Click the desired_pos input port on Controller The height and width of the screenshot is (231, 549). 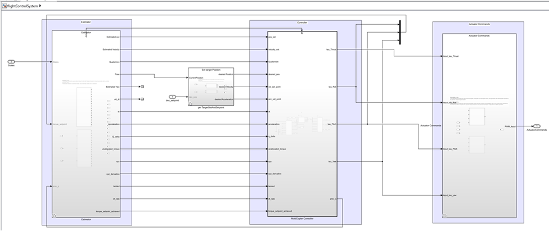[274, 74]
